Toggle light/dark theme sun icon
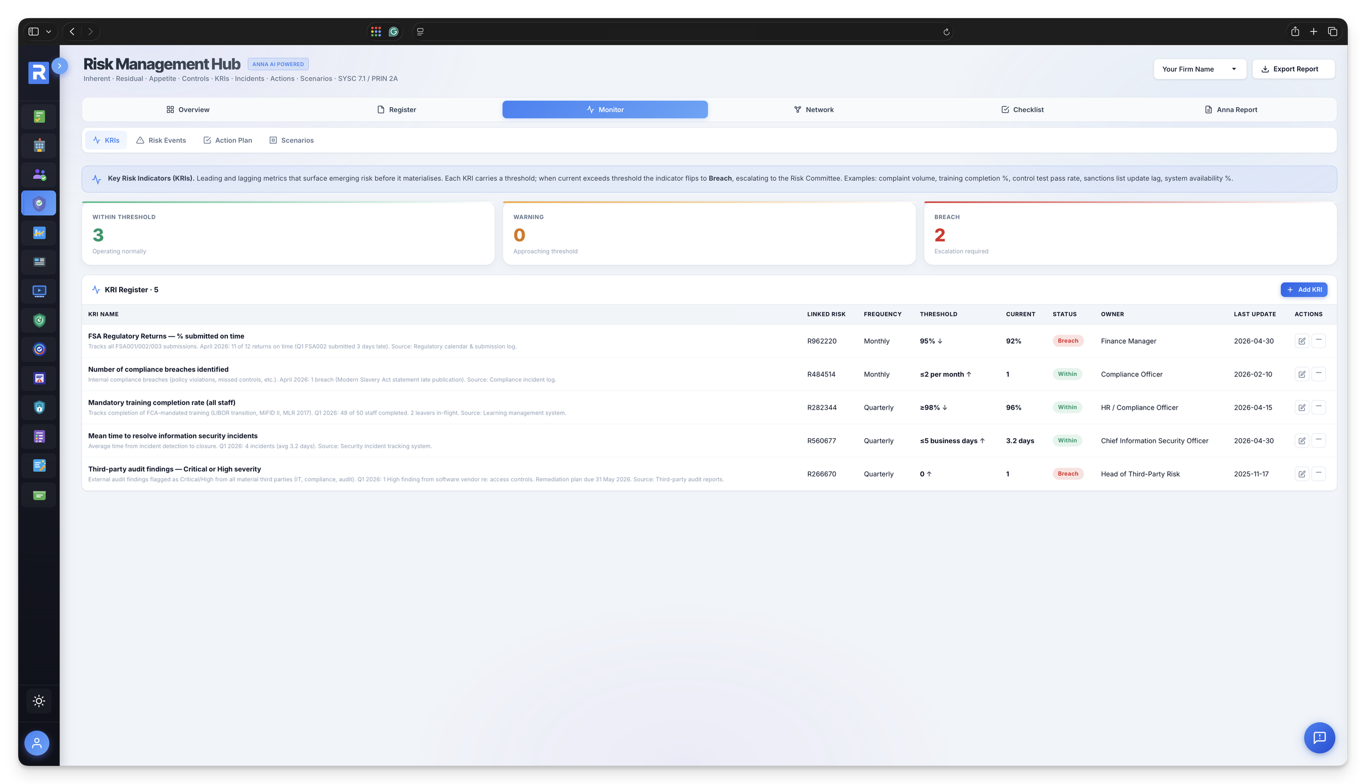 click(x=39, y=701)
